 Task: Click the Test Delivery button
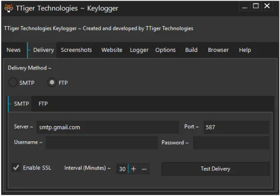215,169
